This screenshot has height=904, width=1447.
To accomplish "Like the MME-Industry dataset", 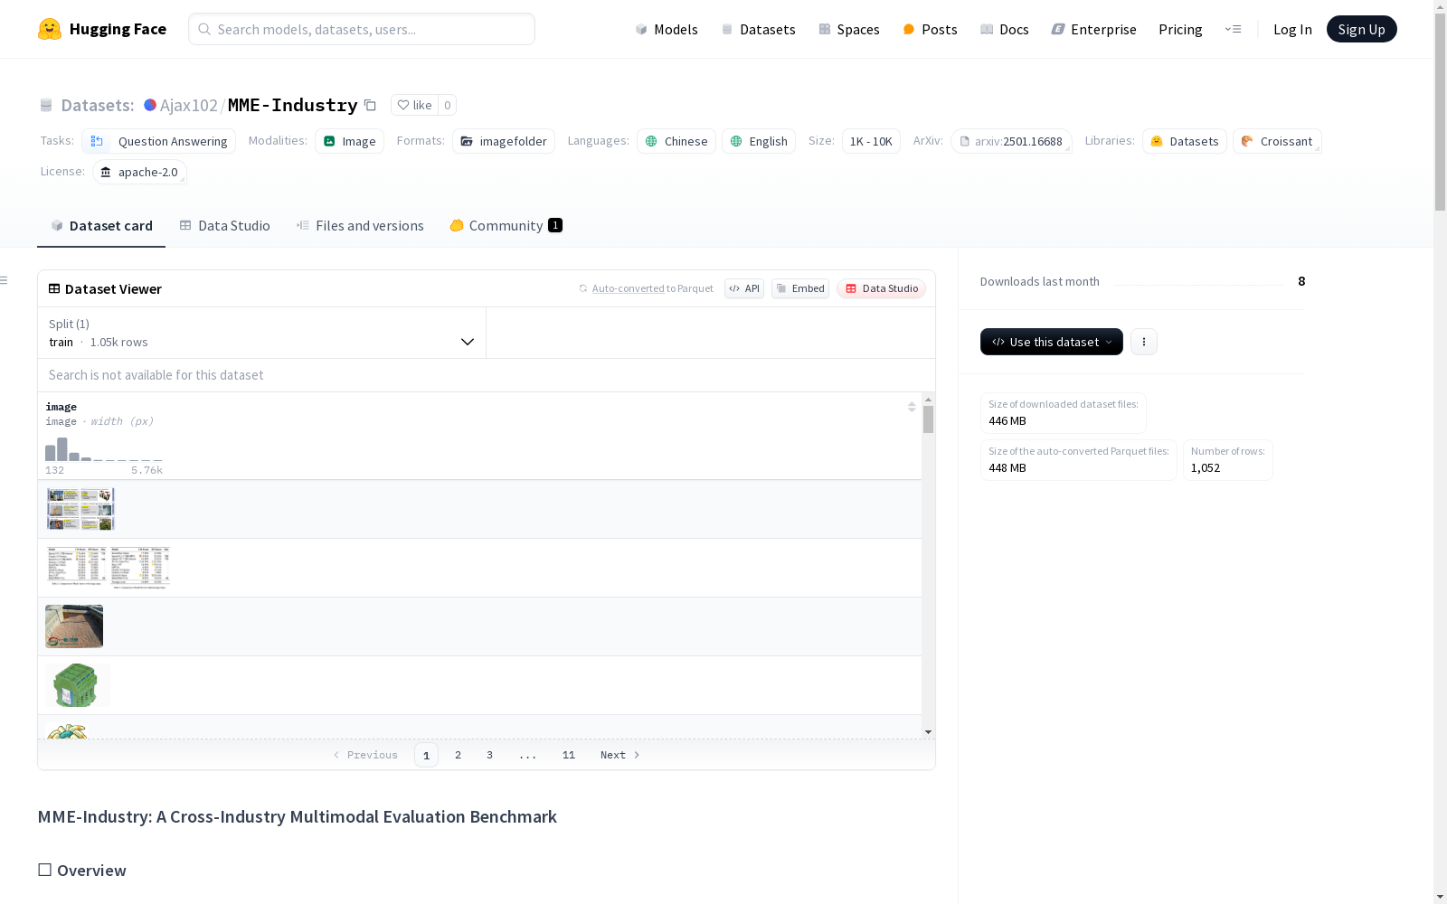I will 414,105.
